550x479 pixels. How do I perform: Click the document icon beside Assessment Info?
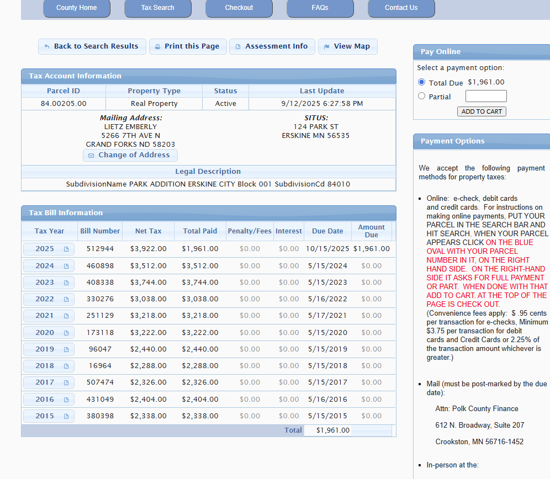pos(238,47)
